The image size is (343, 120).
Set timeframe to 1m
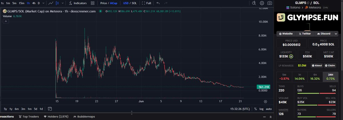(8, 3)
